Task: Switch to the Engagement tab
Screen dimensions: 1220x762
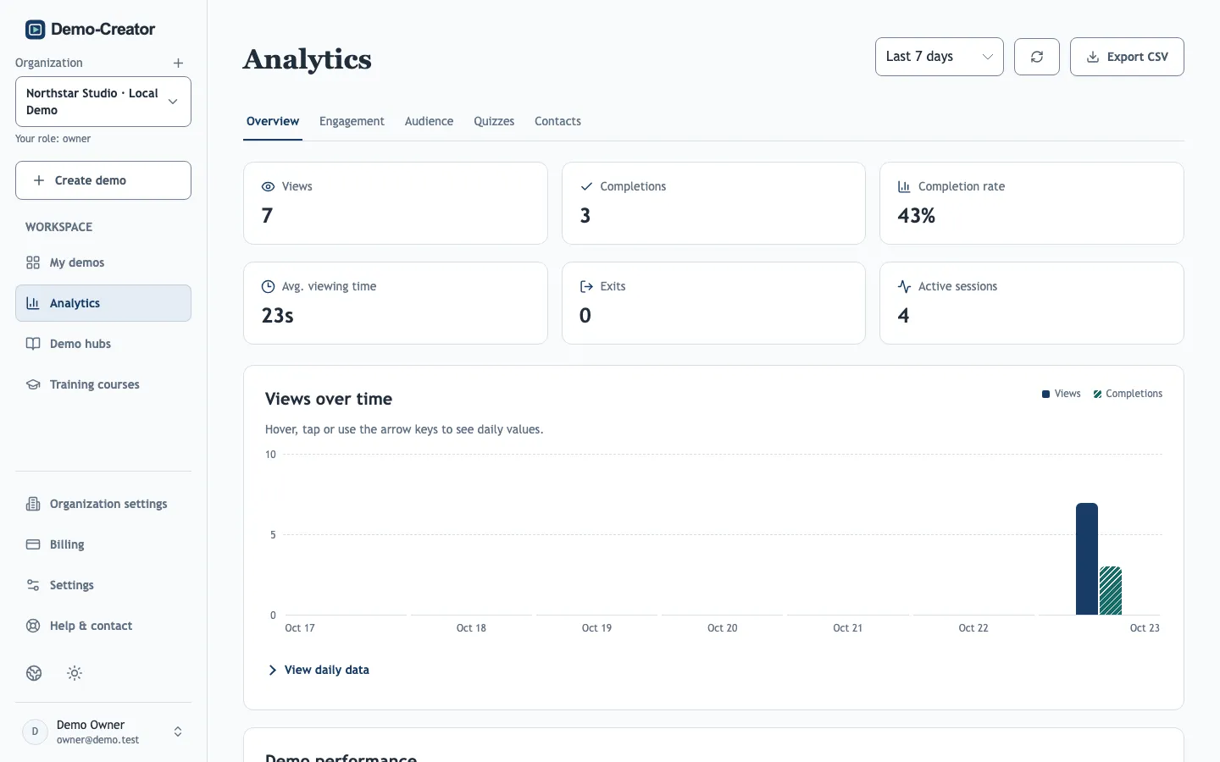Action: click(352, 121)
